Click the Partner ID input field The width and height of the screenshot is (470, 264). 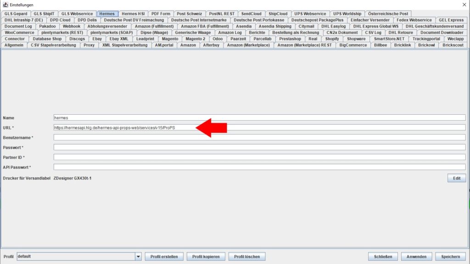(260, 157)
